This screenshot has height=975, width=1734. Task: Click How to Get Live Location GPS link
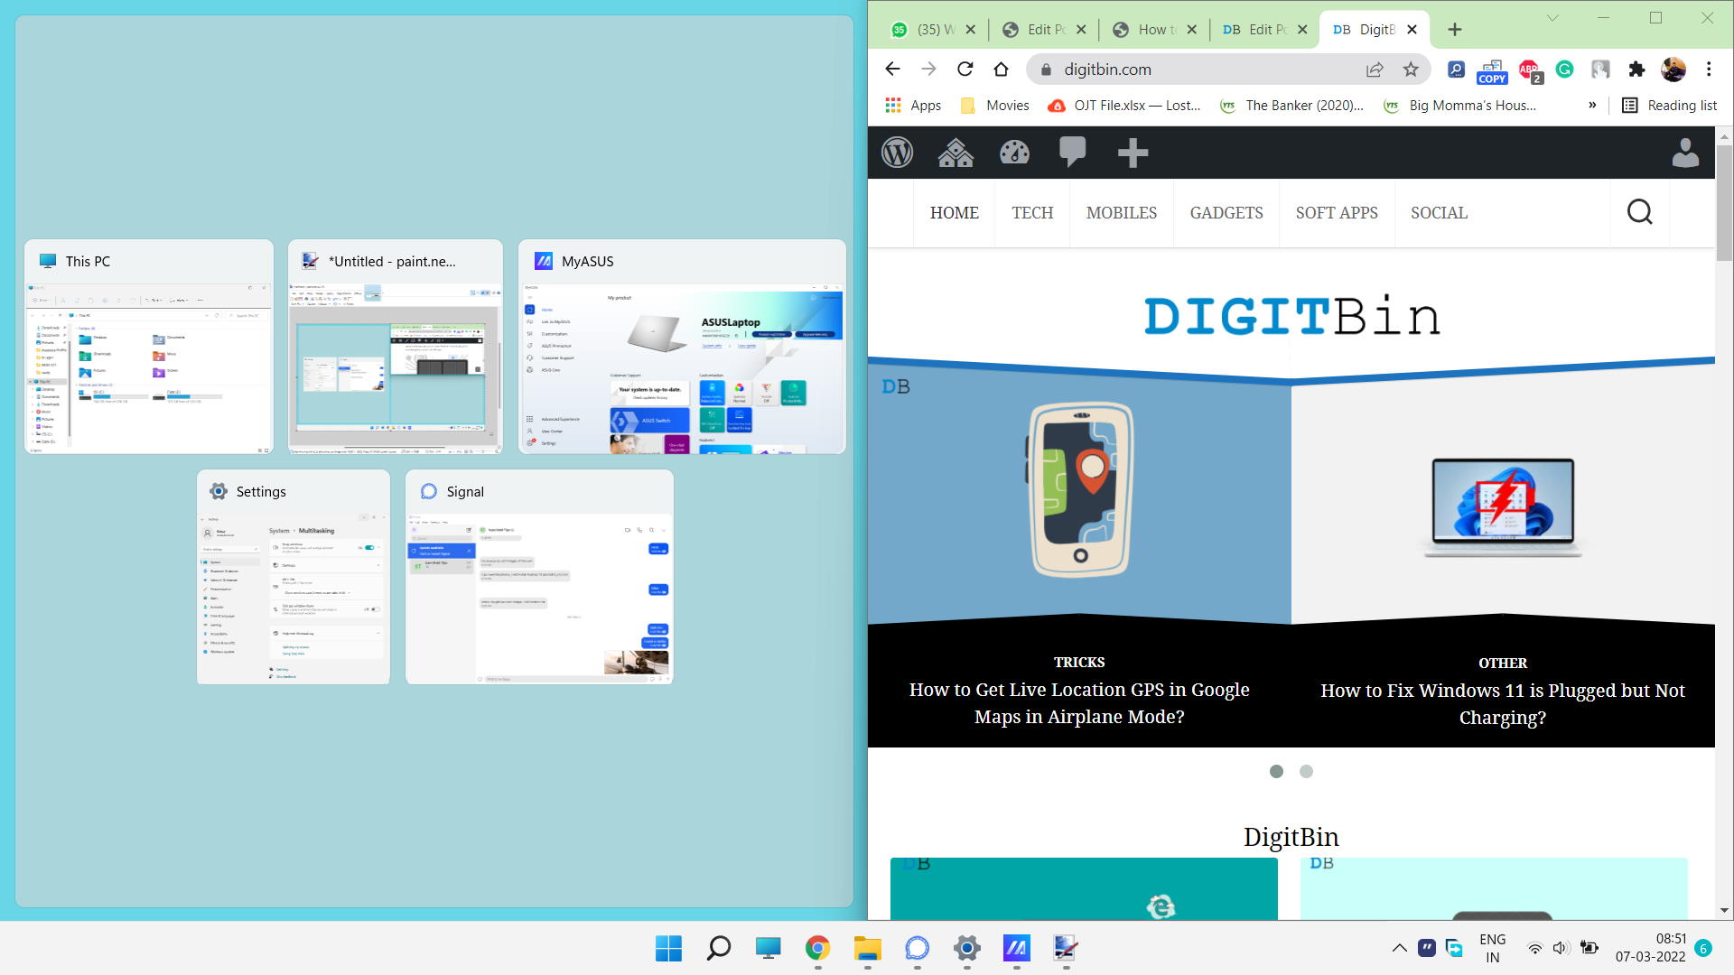pos(1077,702)
